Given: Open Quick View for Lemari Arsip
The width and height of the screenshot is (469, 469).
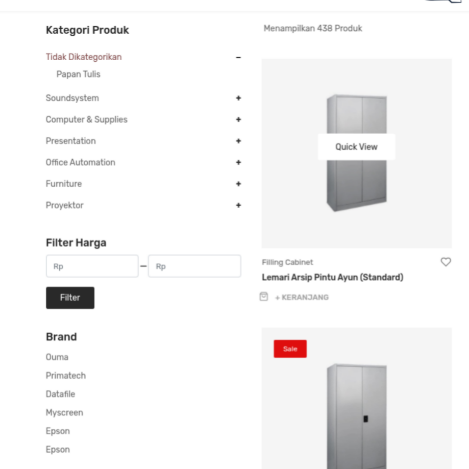Looking at the screenshot, I should coord(356,147).
